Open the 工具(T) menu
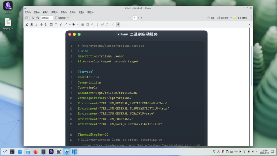The image size is (277, 156). pyautogui.click(x=73, y=12)
